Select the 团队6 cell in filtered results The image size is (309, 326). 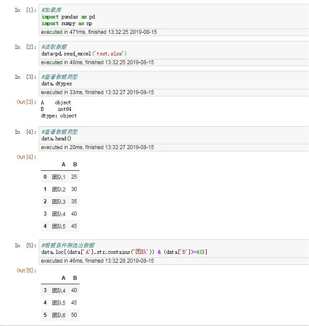coord(58,315)
